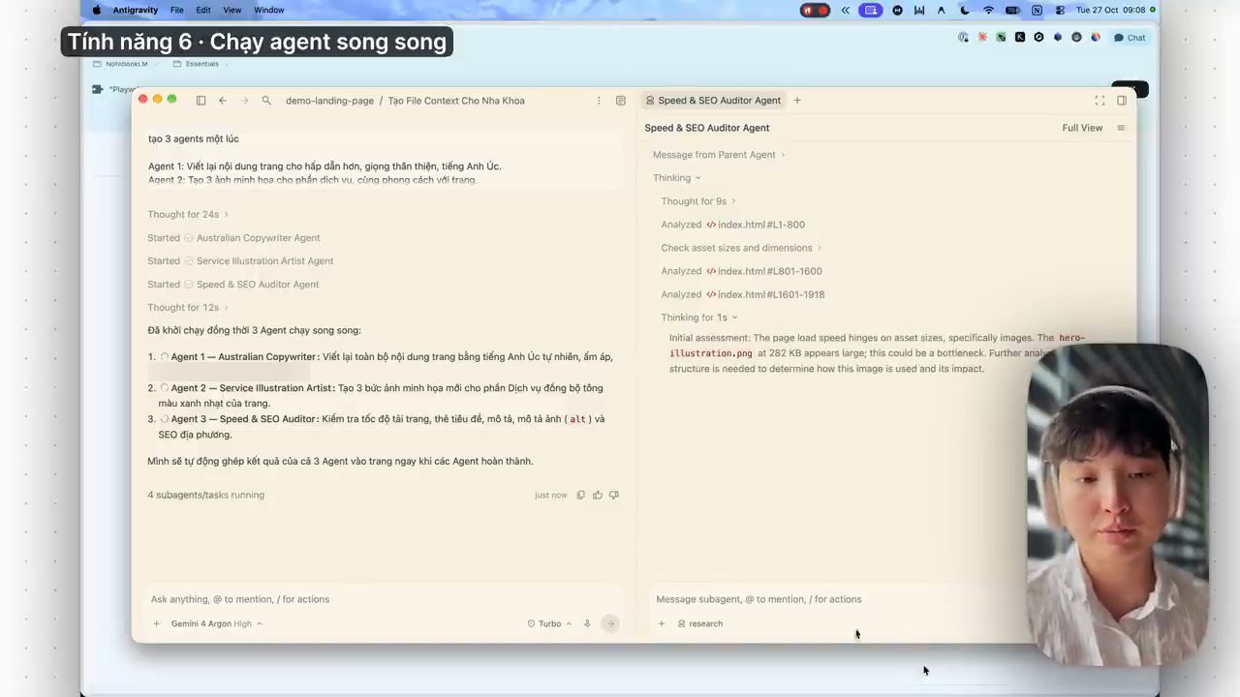The width and height of the screenshot is (1240, 697).
Task: Open the lines menu icon beside Full View
Action: pos(1121,128)
